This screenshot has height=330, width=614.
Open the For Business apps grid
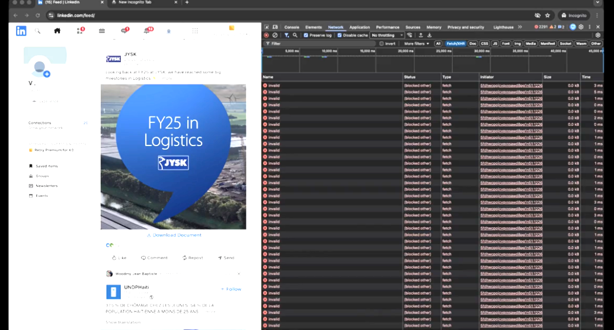[195, 31]
